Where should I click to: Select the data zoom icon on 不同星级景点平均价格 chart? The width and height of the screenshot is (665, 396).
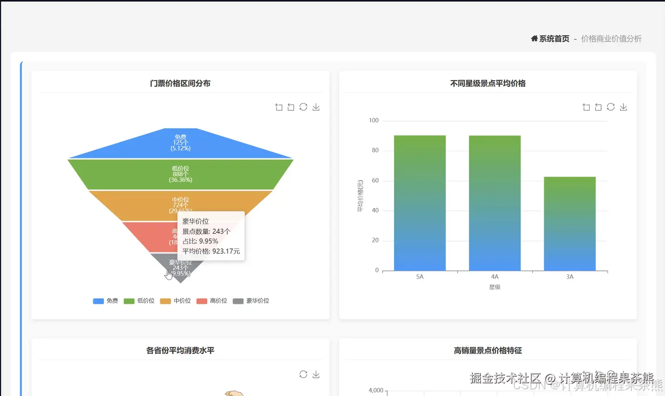(x=586, y=107)
